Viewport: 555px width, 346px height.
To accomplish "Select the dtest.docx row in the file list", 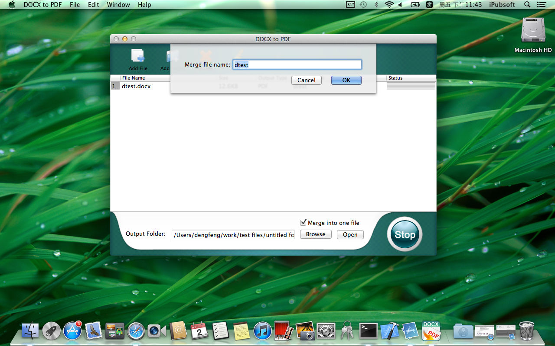I will click(273, 86).
